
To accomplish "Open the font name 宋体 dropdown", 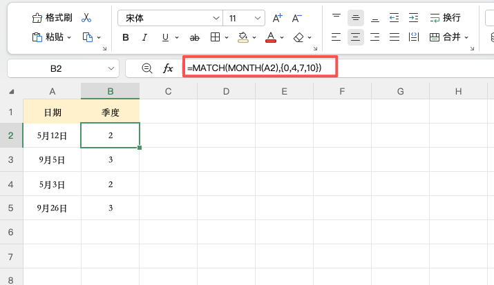I will 216,18.
